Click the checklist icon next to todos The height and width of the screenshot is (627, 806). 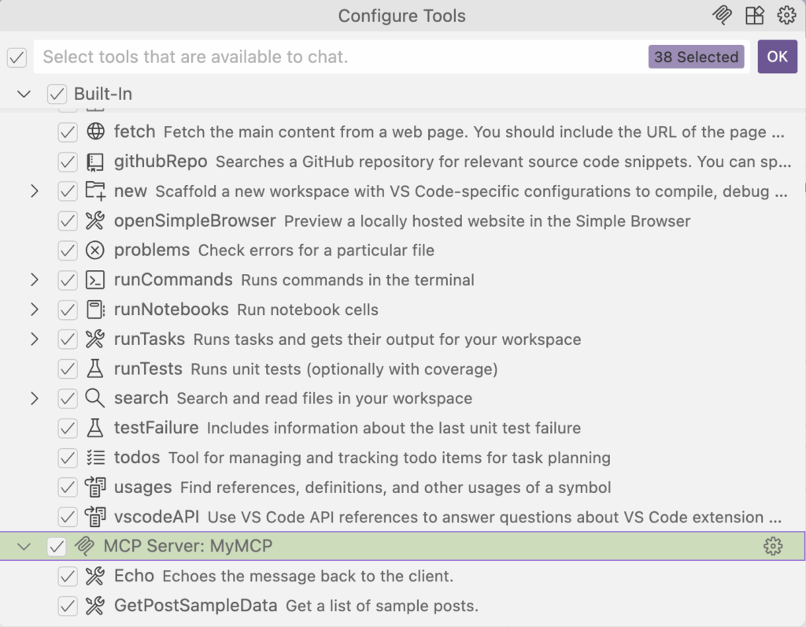click(x=94, y=458)
